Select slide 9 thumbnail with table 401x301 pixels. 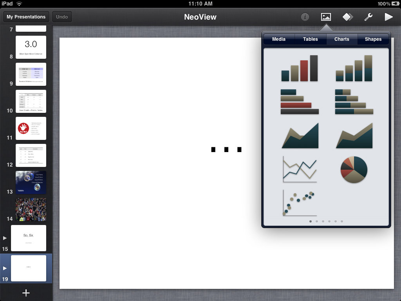(31, 74)
